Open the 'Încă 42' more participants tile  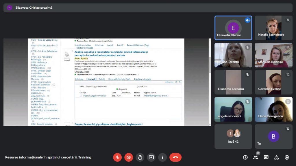click(233, 136)
